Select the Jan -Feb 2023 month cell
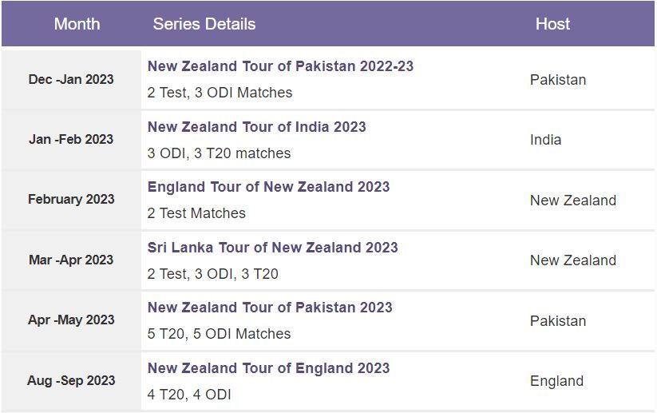Viewport: 657px width, 413px height. [71, 140]
